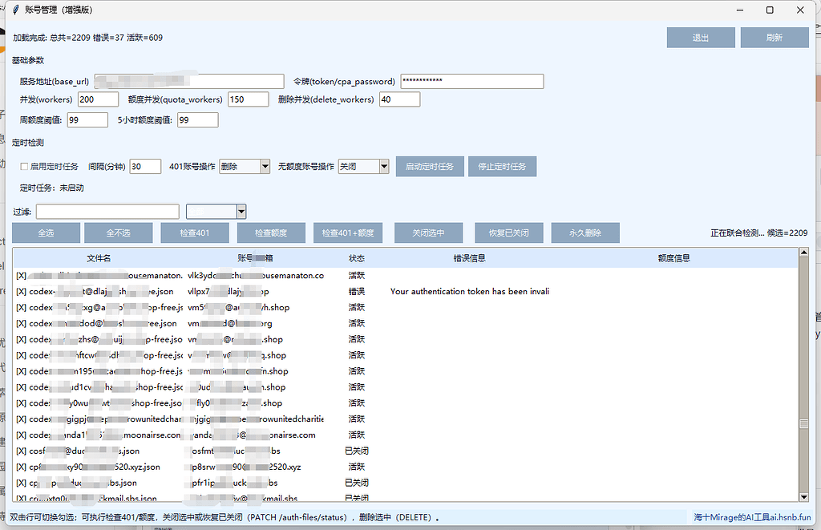Focus the 过滤 text field

[107, 212]
